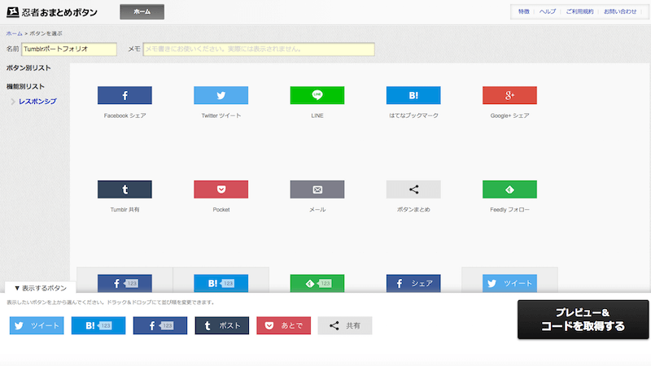Click Tumblr ポスト button in display tray
The image size is (651, 366).
221,326
